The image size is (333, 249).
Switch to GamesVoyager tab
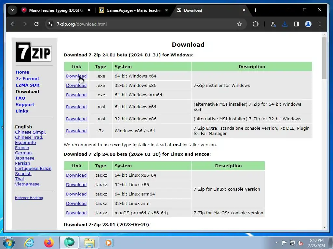click(x=133, y=10)
